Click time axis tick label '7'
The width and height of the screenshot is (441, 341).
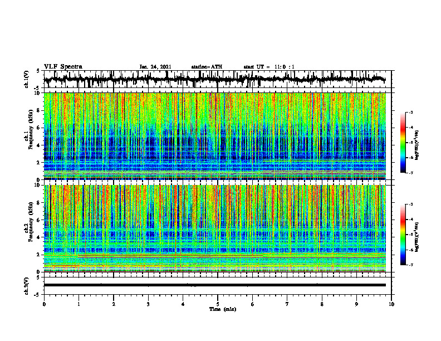point(287,304)
